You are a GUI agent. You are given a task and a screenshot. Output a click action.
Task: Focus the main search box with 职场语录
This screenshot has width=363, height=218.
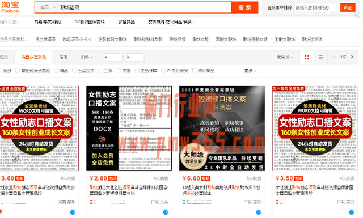click(x=145, y=7)
